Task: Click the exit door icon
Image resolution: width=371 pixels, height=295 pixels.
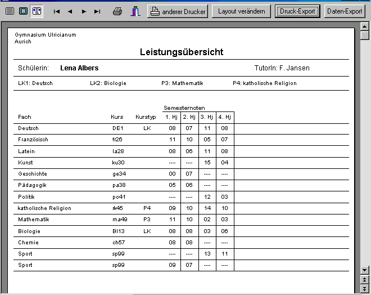Action: (x=134, y=11)
